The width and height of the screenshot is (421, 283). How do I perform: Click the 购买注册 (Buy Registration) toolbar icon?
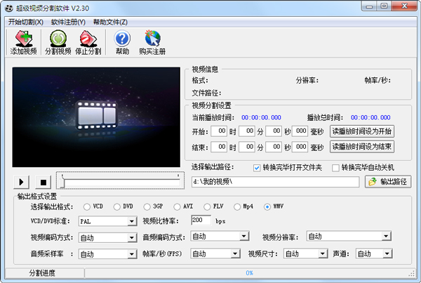pos(152,42)
